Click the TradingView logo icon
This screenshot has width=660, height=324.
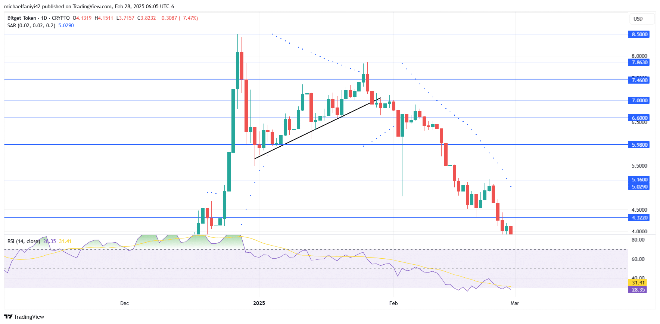click(8, 317)
